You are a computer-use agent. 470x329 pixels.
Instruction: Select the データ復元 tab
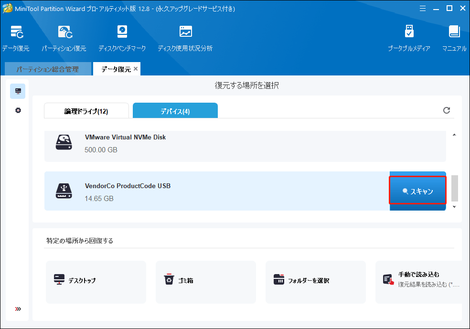pyautogui.click(x=116, y=69)
